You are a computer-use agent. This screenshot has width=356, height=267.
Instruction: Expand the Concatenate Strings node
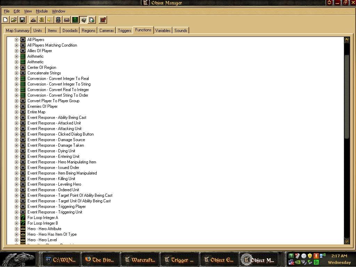[x=16, y=73]
